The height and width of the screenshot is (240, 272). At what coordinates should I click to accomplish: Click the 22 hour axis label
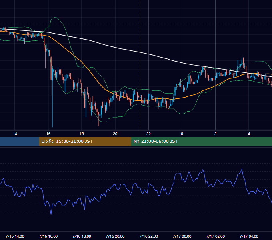tap(148, 134)
